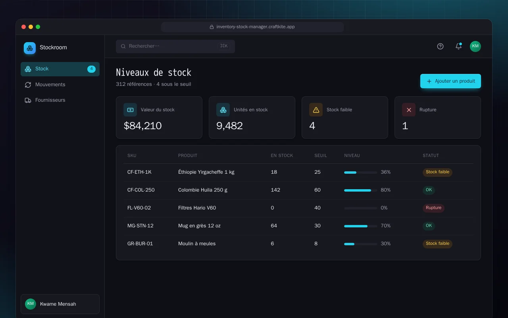Image resolution: width=508 pixels, height=318 pixels.
Task: Open the help question-mark icon
Action: 440,46
